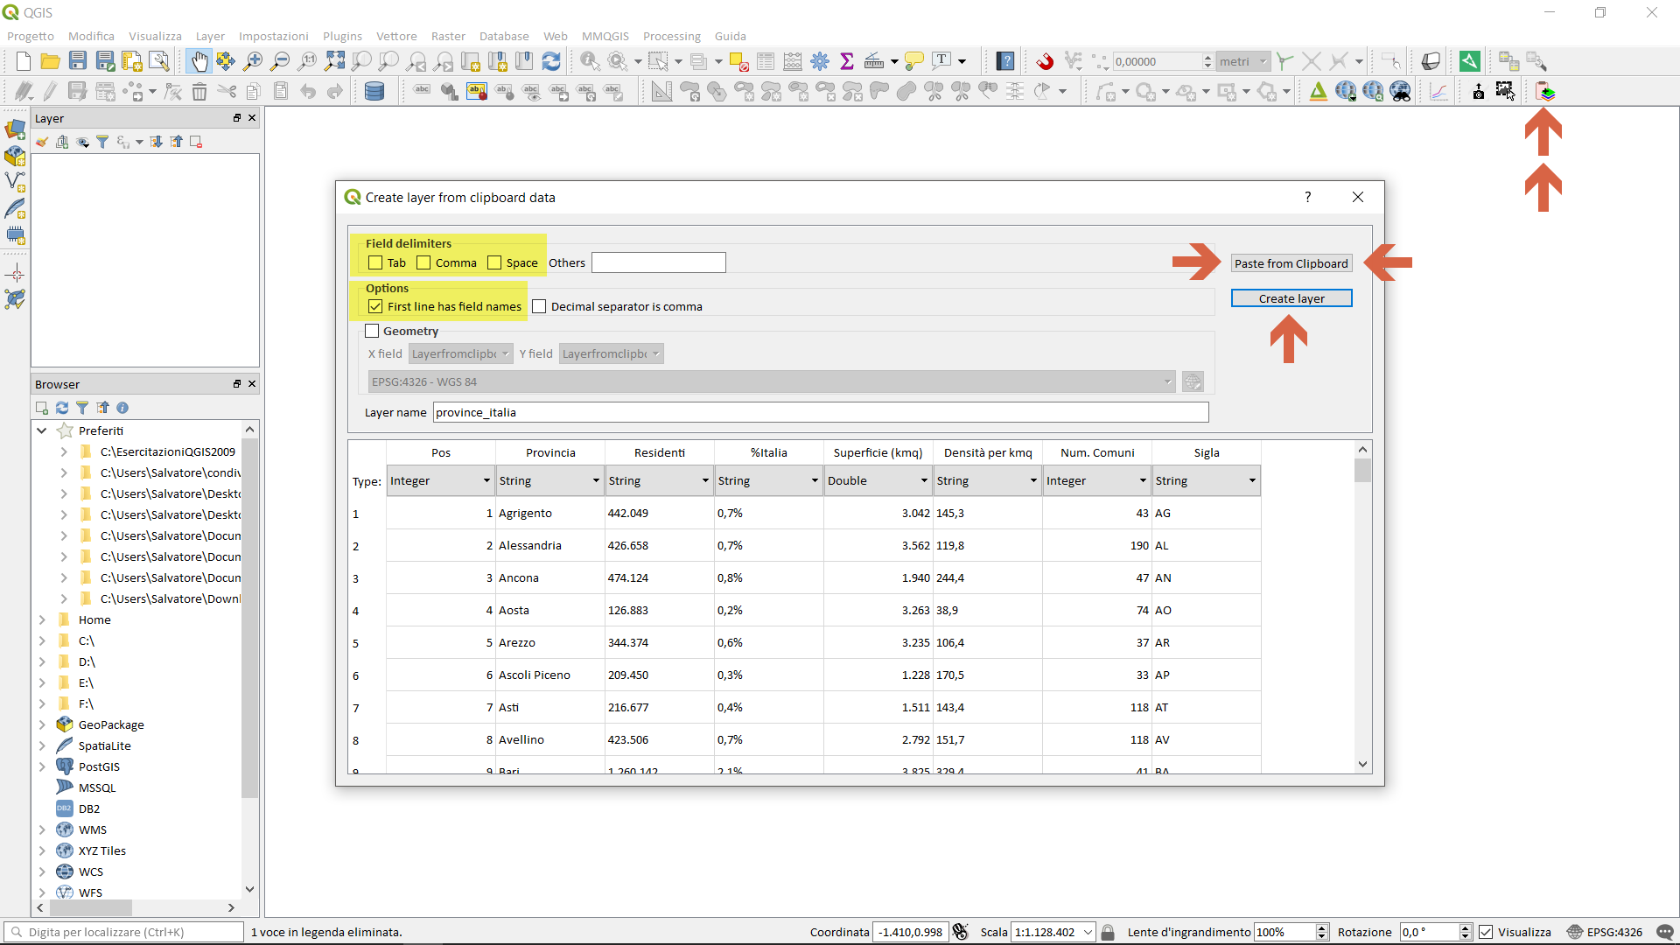Click the Zoom In magnifier tool

point(253,61)
